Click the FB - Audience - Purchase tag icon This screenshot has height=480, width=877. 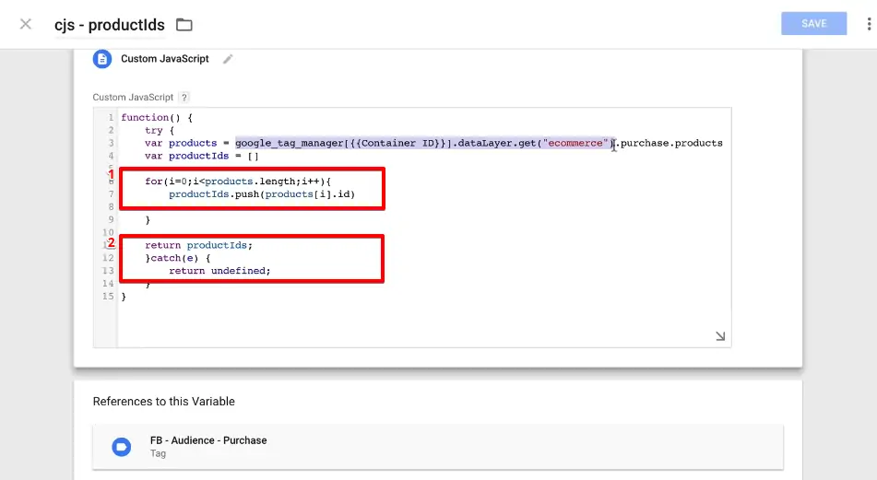122,447
